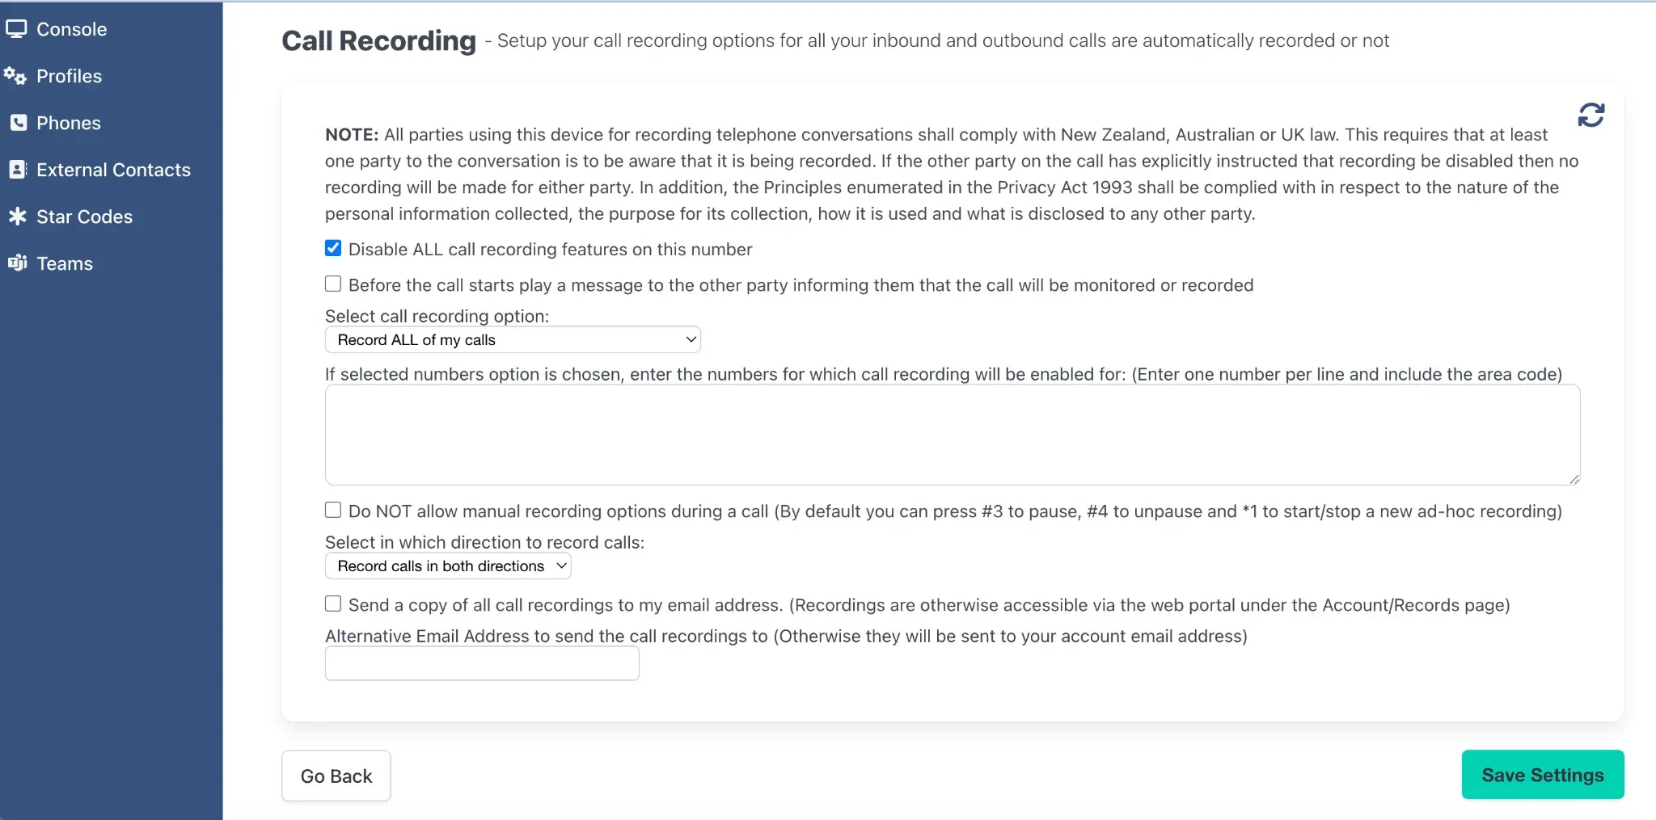Viewport: 1656px width, 820px height.
Task: Check 'Do NOT allow manual recording options'
Action: tap(332, 510)
